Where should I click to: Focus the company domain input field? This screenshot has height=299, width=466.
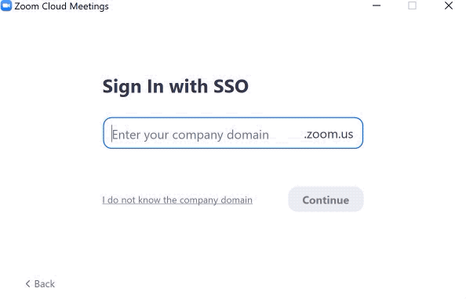[x=233, y=133]
